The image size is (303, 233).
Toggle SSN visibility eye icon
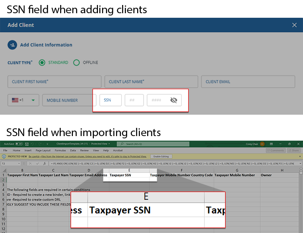click(173, 100)
